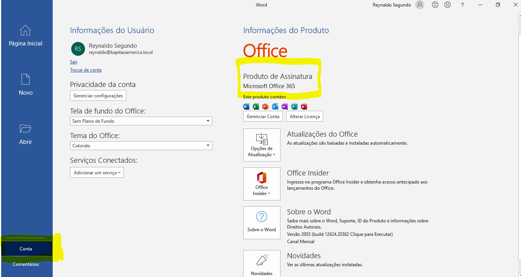Click the Este produto contém label
The height and width of the screenshot is (277, 521).
[x=264, y=97]
